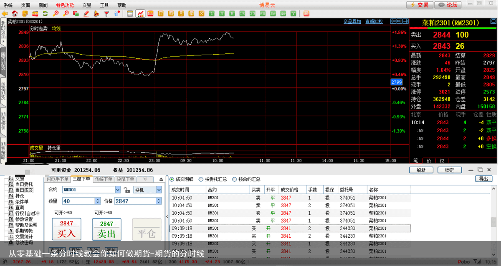The image size is (501, 266).
Task: Switch to daily K-line (日) period icon
Action: [160, 14]
